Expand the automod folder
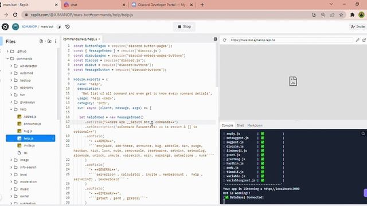This screenshot has height=206, width=367. 11,73
